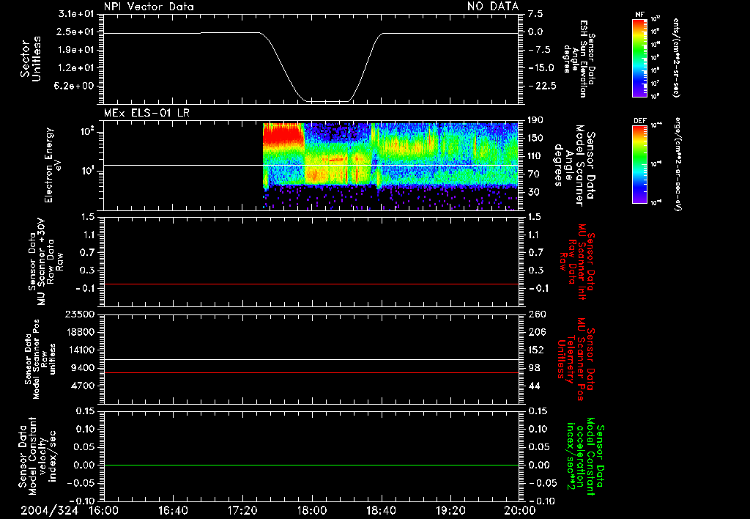Select the "Sector Unitless" axis title
This screenshot has height=519, width=750.
click(31, 59)
